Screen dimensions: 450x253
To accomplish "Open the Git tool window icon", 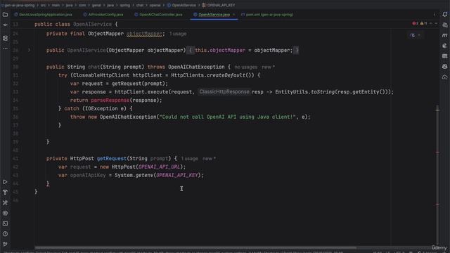I will coord(5,244).
